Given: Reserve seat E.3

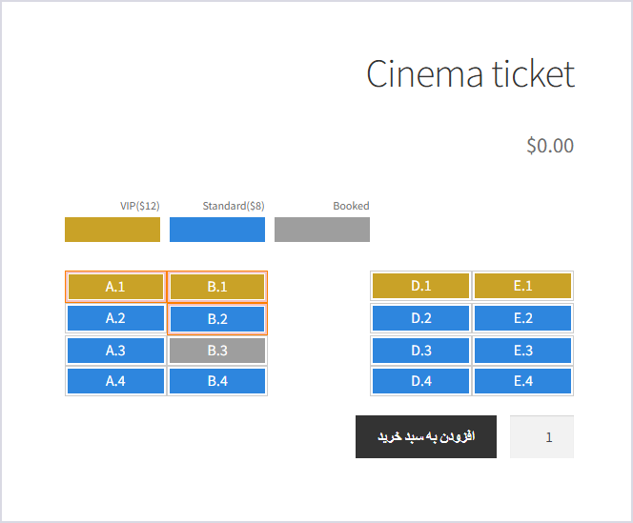Looking at the screenshot, I should [x=522, y=351].
